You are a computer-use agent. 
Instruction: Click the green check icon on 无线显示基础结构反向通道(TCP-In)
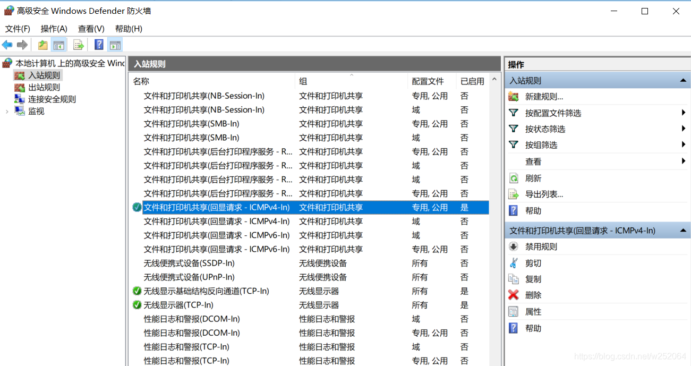(x=137, y=291)
